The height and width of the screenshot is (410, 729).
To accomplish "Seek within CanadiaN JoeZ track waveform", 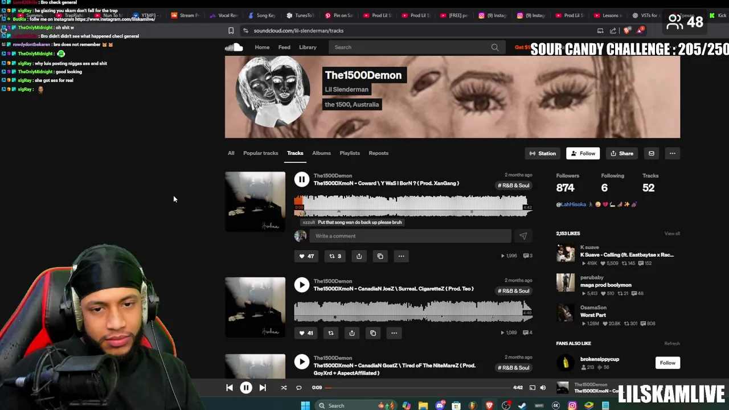I will tap(413, 311).
